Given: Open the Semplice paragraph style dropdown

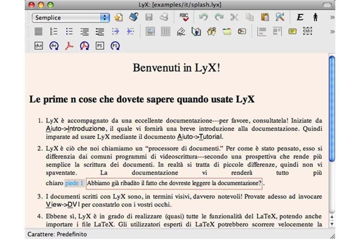Looking at the screenshot, I should point(71,18).
